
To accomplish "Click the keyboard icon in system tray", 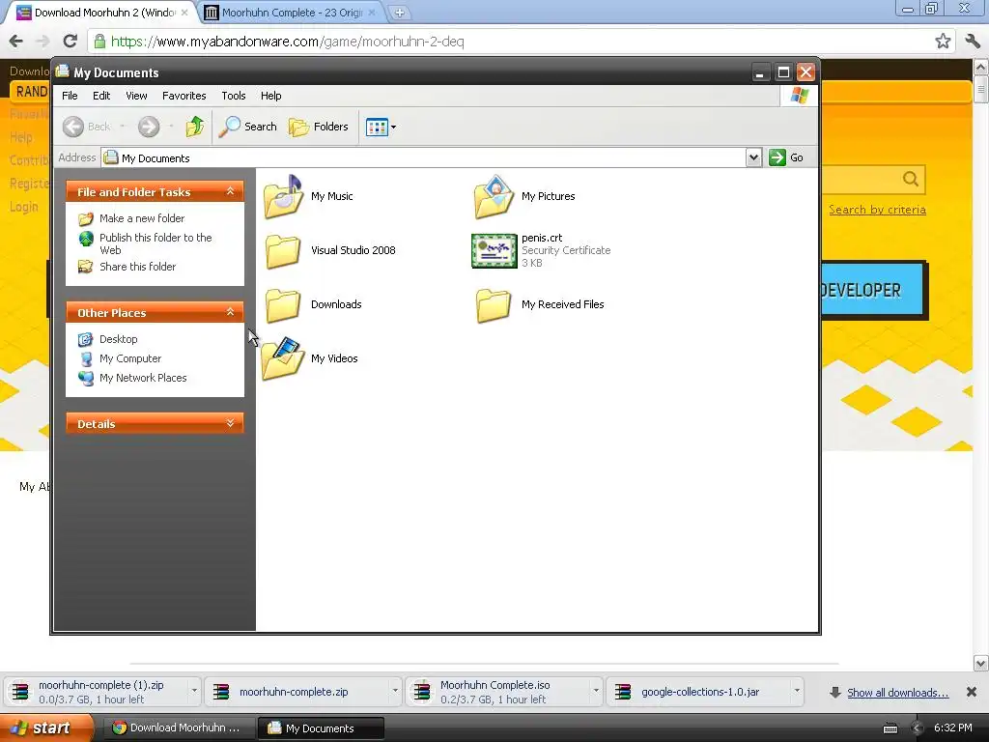I will click(890, 728).
